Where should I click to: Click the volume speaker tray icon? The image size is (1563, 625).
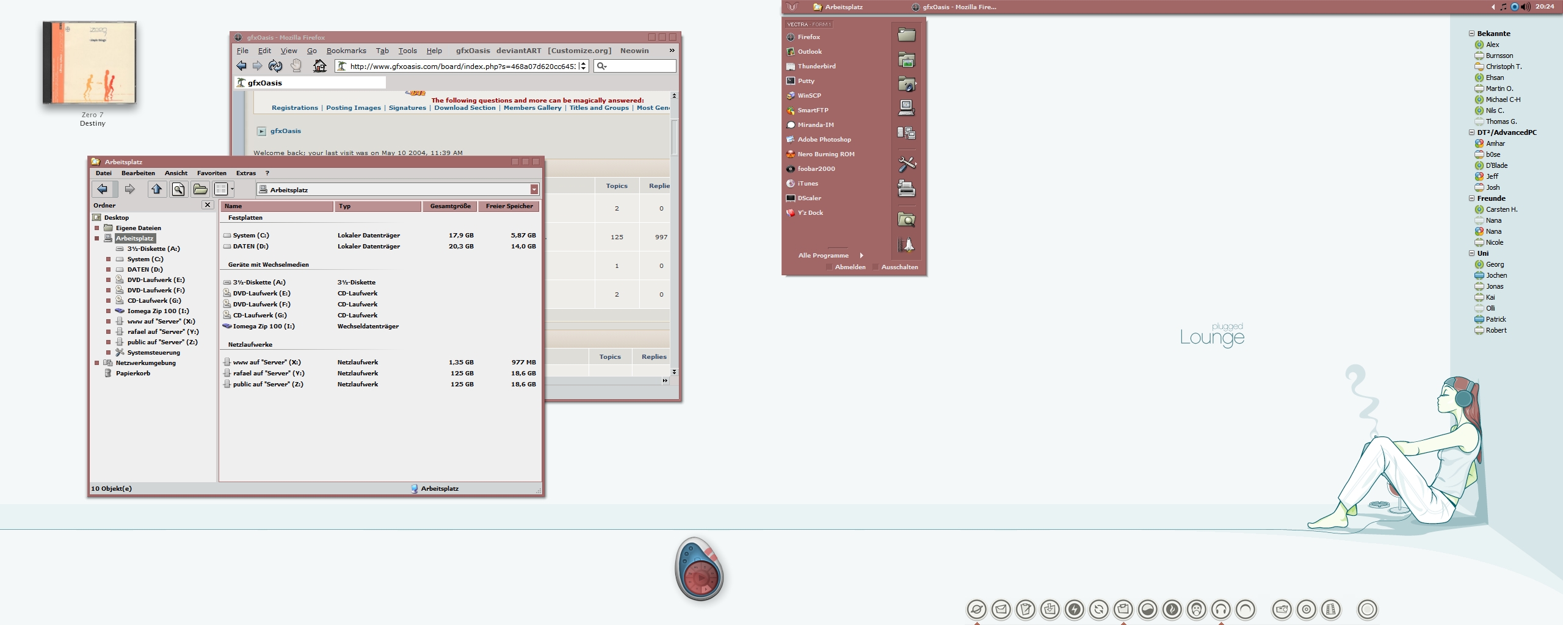(x=1526, y=7)
